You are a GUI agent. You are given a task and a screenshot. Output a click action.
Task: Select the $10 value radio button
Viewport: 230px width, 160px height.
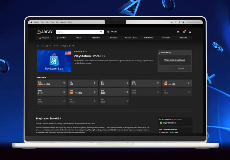click(64, 83)
